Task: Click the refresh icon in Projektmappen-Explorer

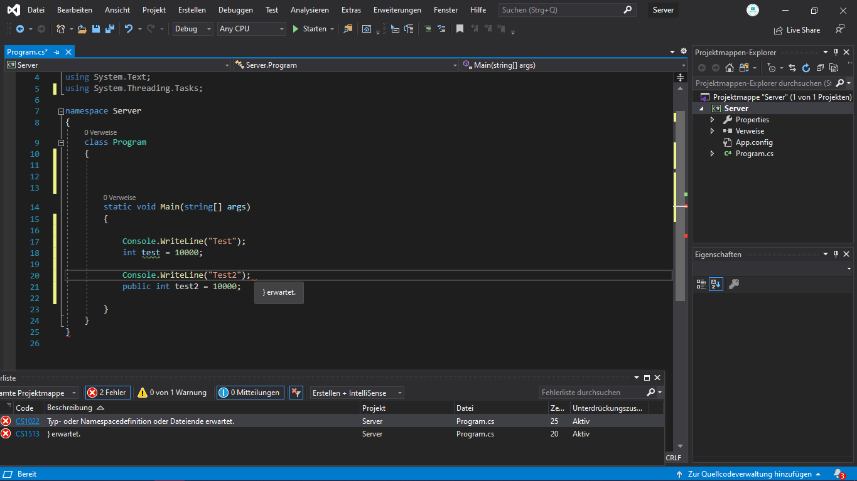Action: coord(806,68)
